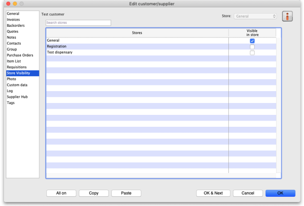Tick Visible in store for Test dispensary
Viewport: 304px width, 206px height.
252,53
